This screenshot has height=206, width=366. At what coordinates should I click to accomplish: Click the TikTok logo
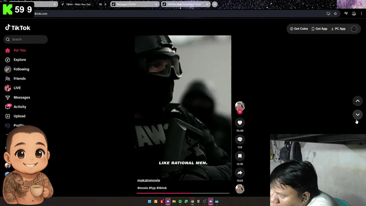[18, 28]
